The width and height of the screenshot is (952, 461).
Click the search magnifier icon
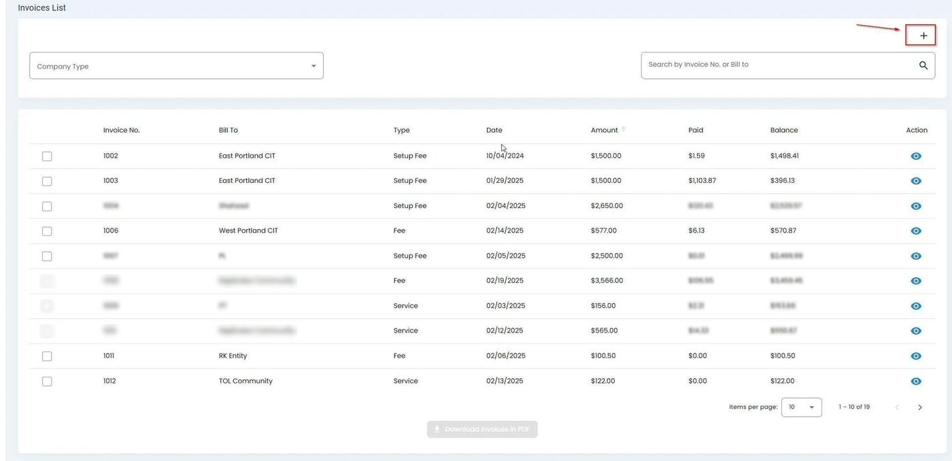923,66
